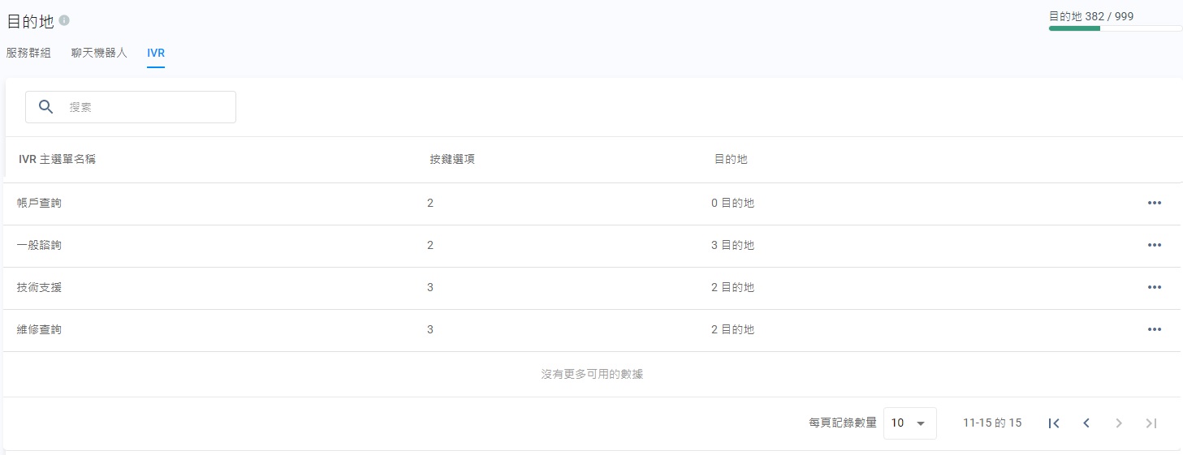
Task: Click the 目的地 usage progress bar
Action: pyautogui.click(x=1115, y=28)
